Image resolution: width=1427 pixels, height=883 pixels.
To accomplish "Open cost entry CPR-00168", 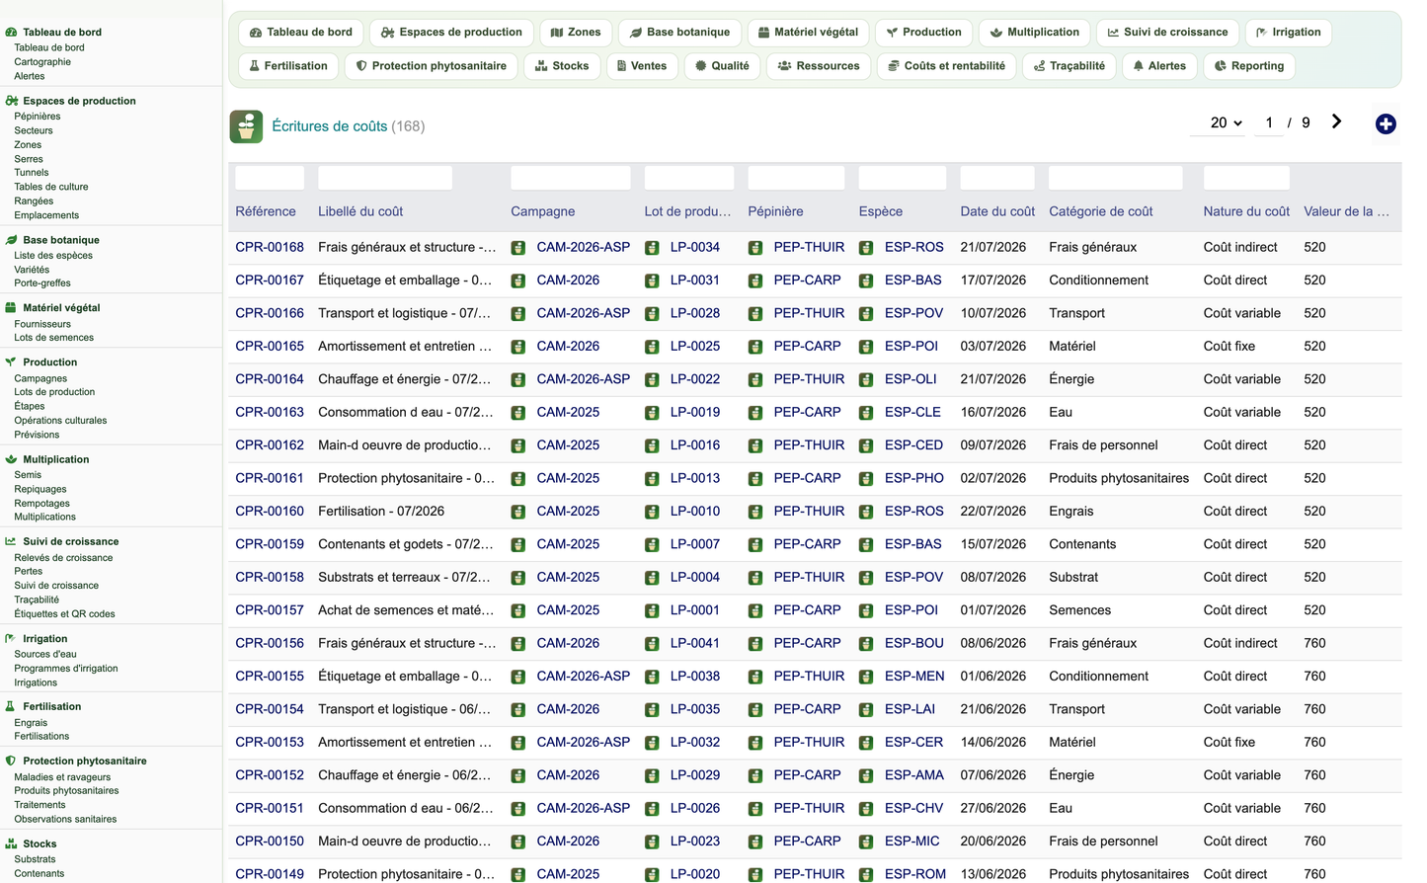I will click(270, 247).
